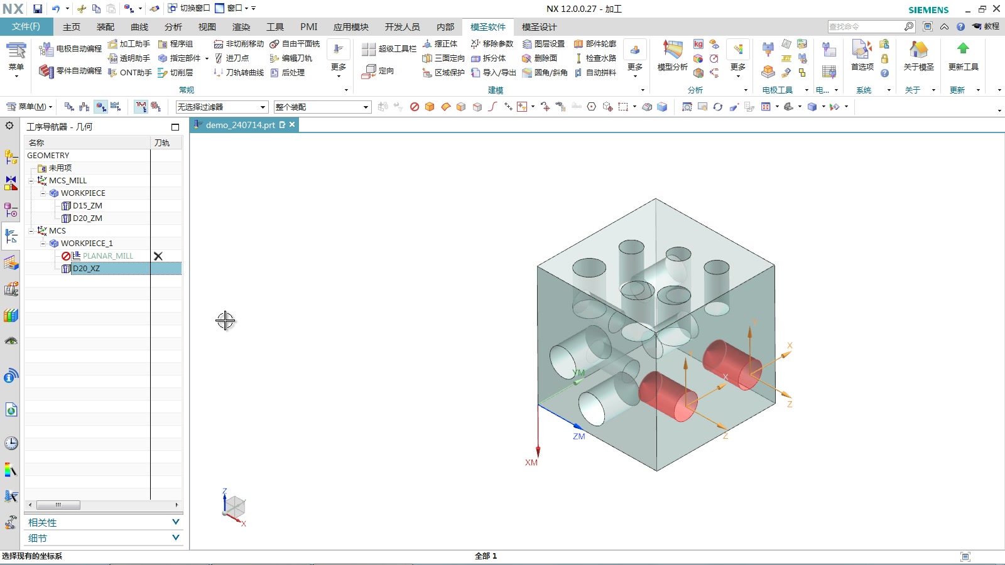The image size is (1005, 565).
Task: Open the 文件(F) file menu
Action: click(x=26, y=26)
